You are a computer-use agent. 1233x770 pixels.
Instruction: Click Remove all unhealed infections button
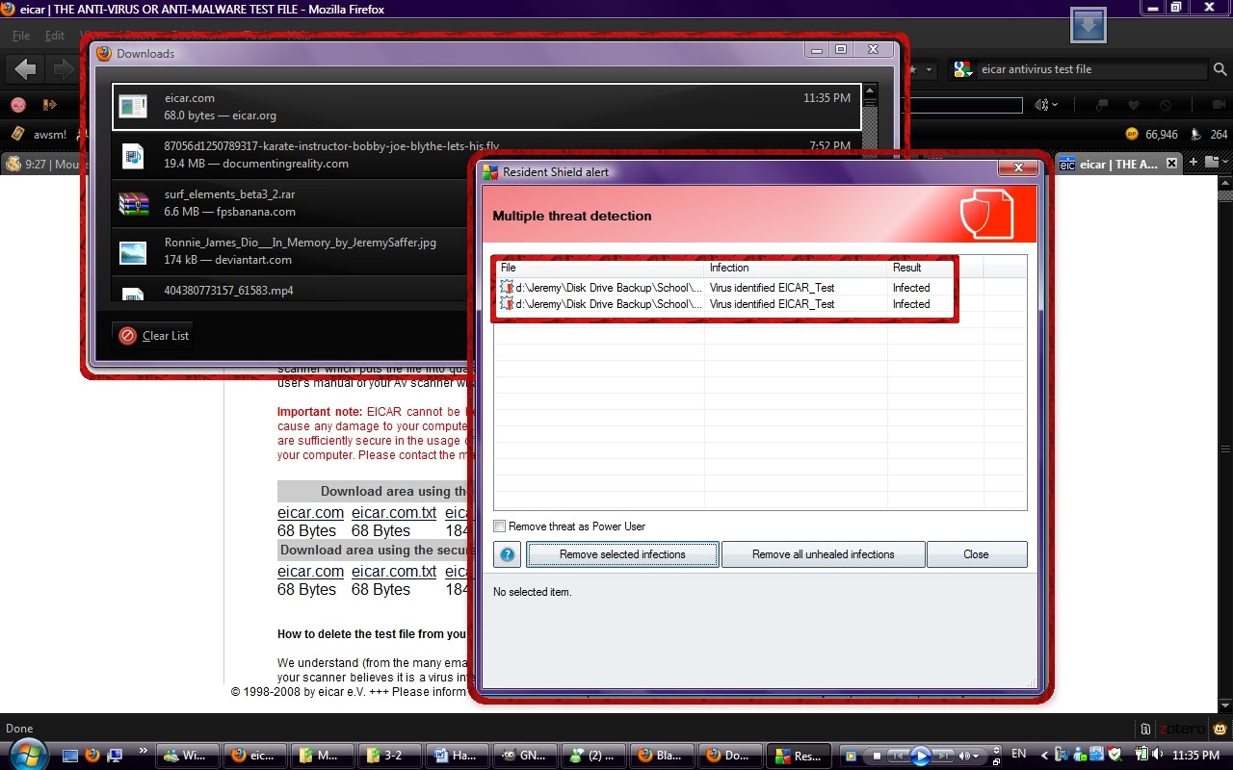(823, 554)
